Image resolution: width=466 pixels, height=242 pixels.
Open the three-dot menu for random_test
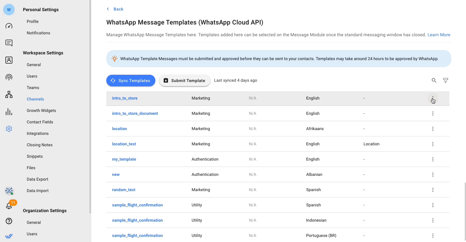tap(433, 190)
